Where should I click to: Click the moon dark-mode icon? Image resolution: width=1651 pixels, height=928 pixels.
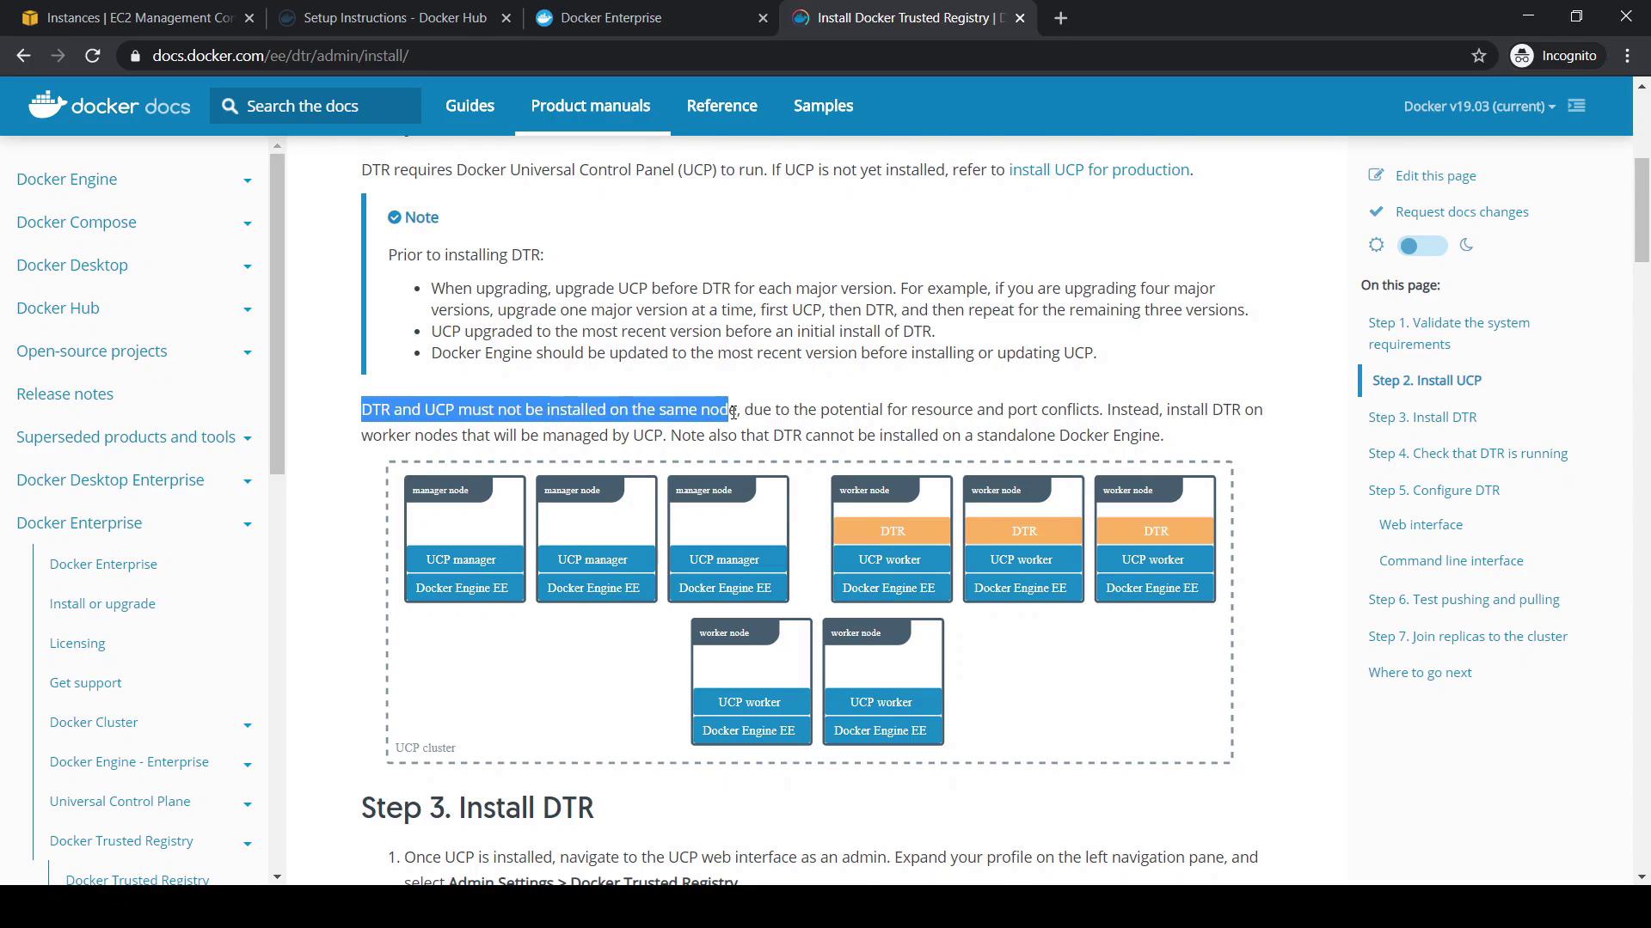(x=1466, y=245)
